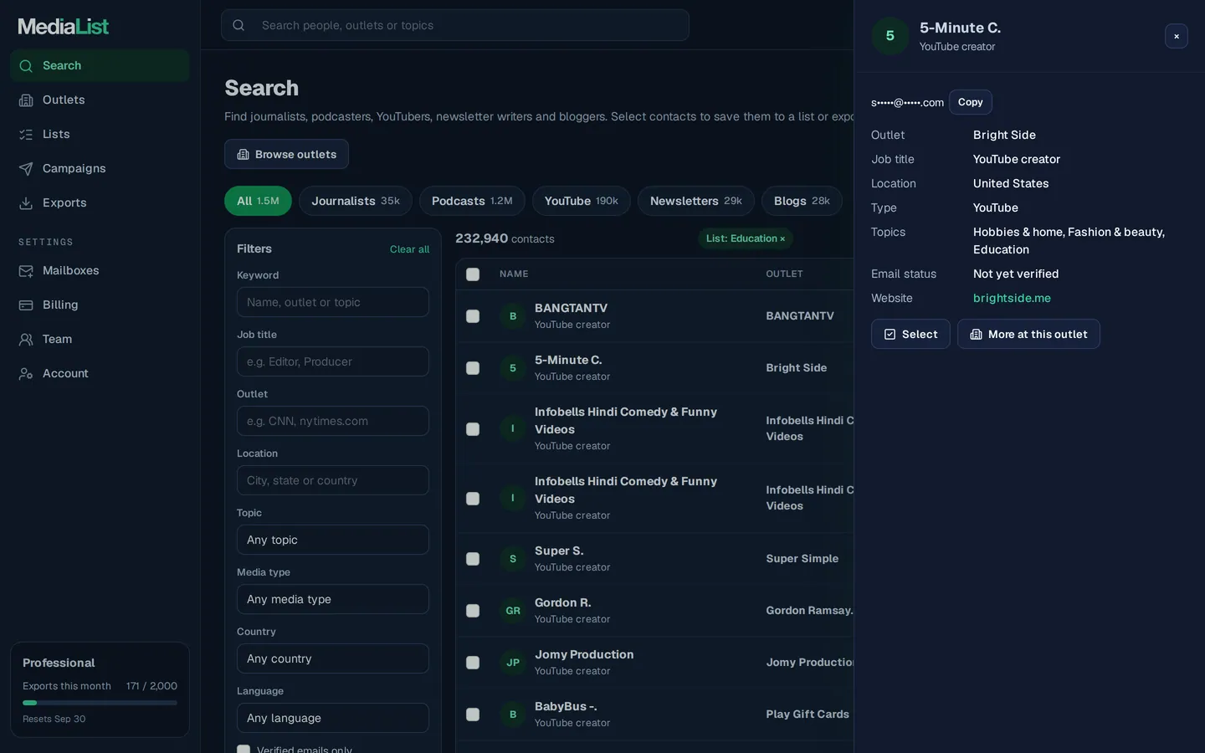The image size is (1205, 753).
Task: Click the BabyBus avatar badge
Action: pos(513,714)
